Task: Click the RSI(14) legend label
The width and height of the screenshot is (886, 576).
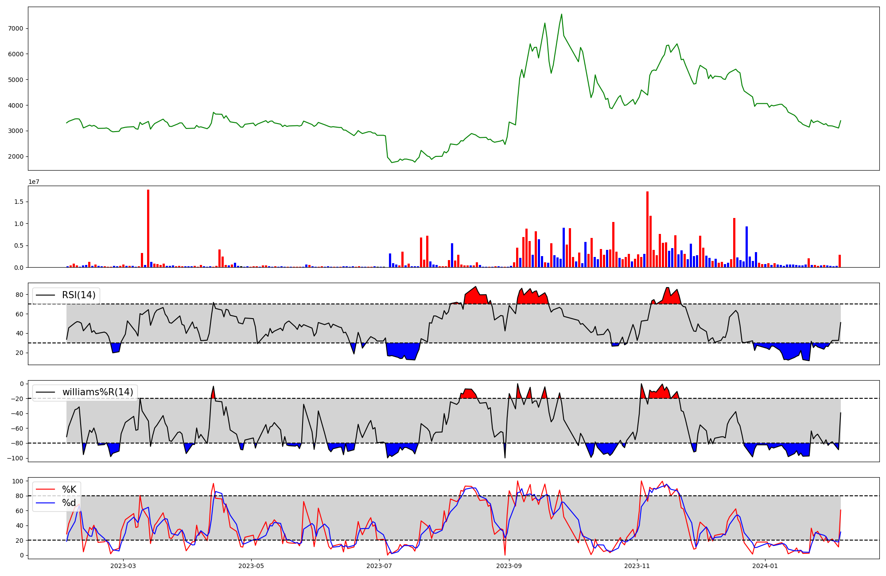Action: [78, 295]
